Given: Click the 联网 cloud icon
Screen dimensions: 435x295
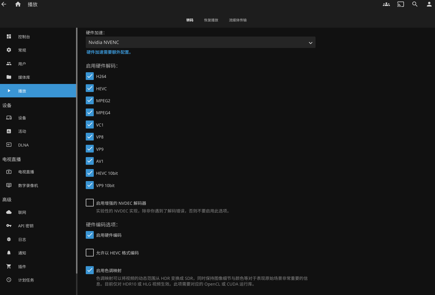Looking at the screenshot, I should coord(9,212).
